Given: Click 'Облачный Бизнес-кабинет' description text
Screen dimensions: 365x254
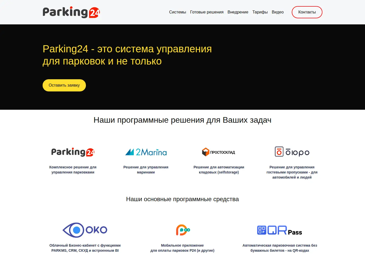Looking at the screenshot, I should pyautogui.click(x=85, y=248).
